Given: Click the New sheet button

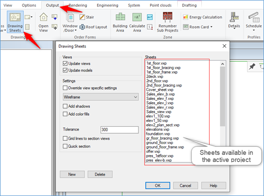Looking at the screenshot, I should click(72, 174).
